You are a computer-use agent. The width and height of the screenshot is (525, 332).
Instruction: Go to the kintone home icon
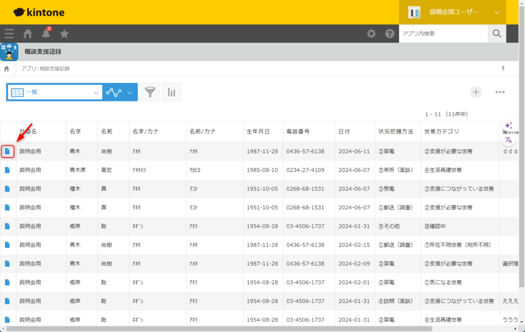coord(28,34)
